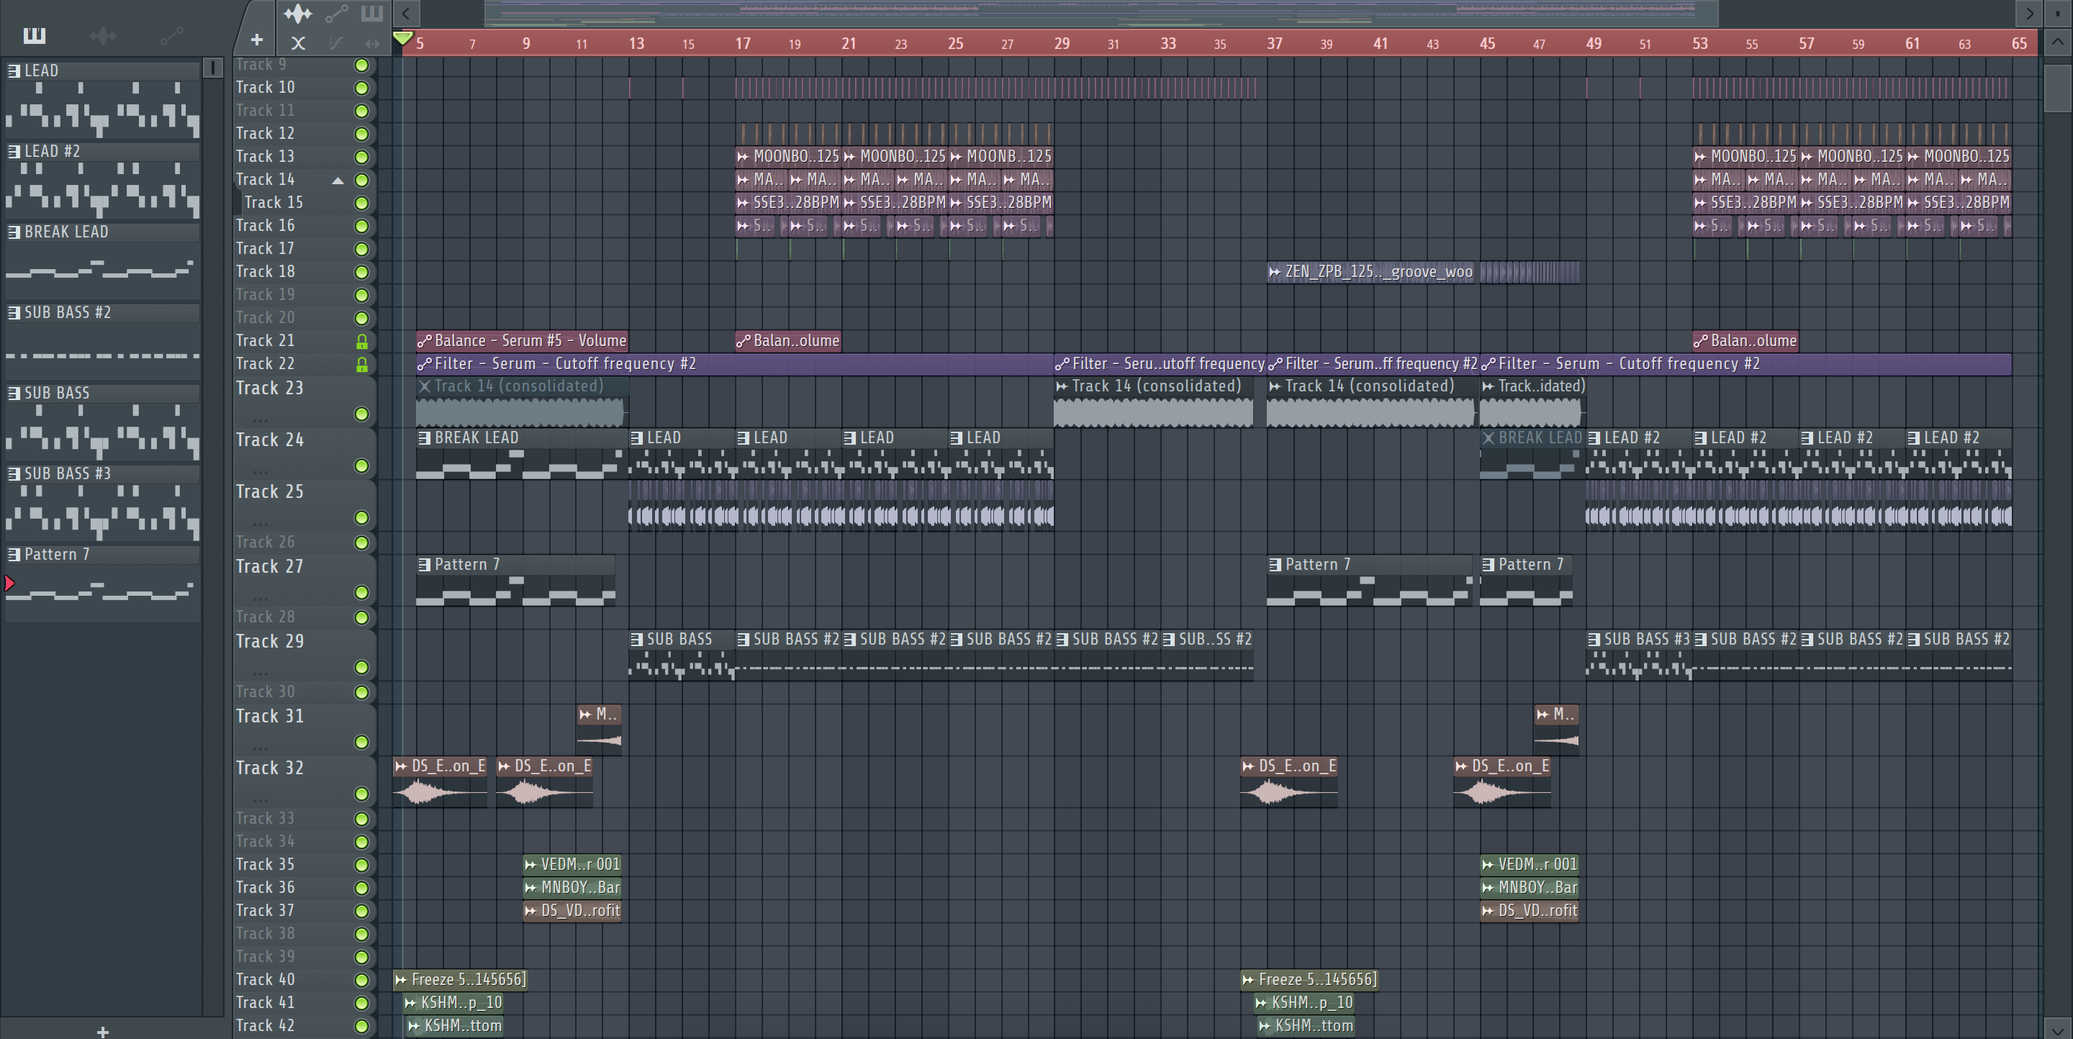Toggle mute for Track 32

[x=361, y=794]
